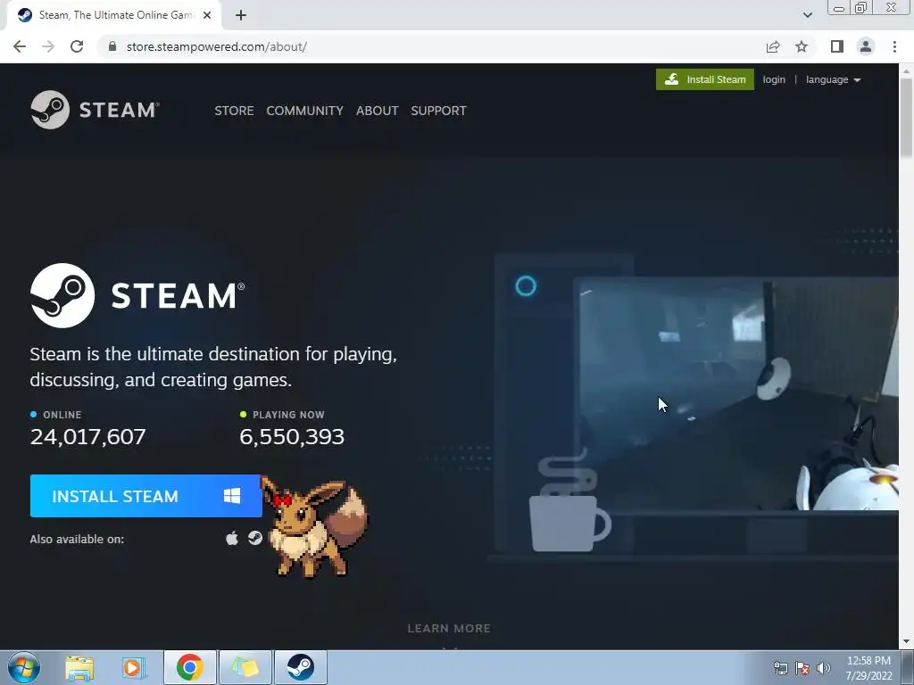Open File Explorer from the taskbar

pos(79,667)
